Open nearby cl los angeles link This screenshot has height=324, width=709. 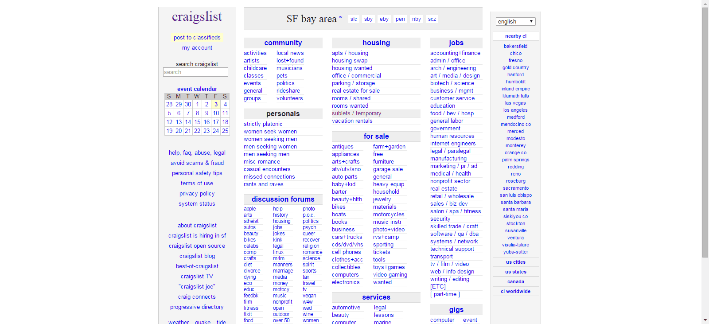tap(516, 110)
